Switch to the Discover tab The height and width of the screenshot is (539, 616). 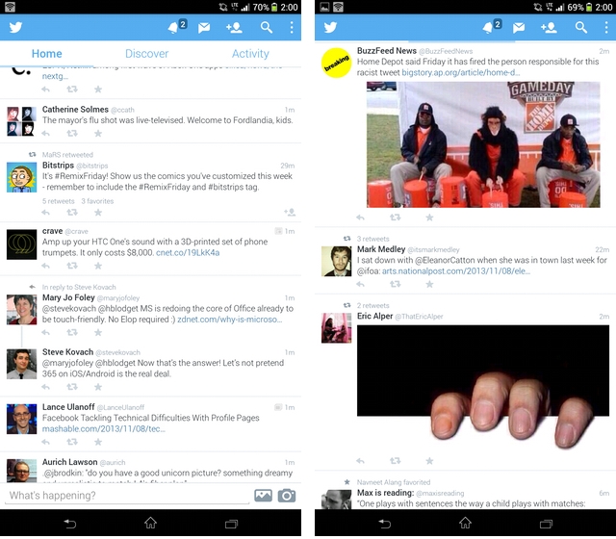point(146,54)
